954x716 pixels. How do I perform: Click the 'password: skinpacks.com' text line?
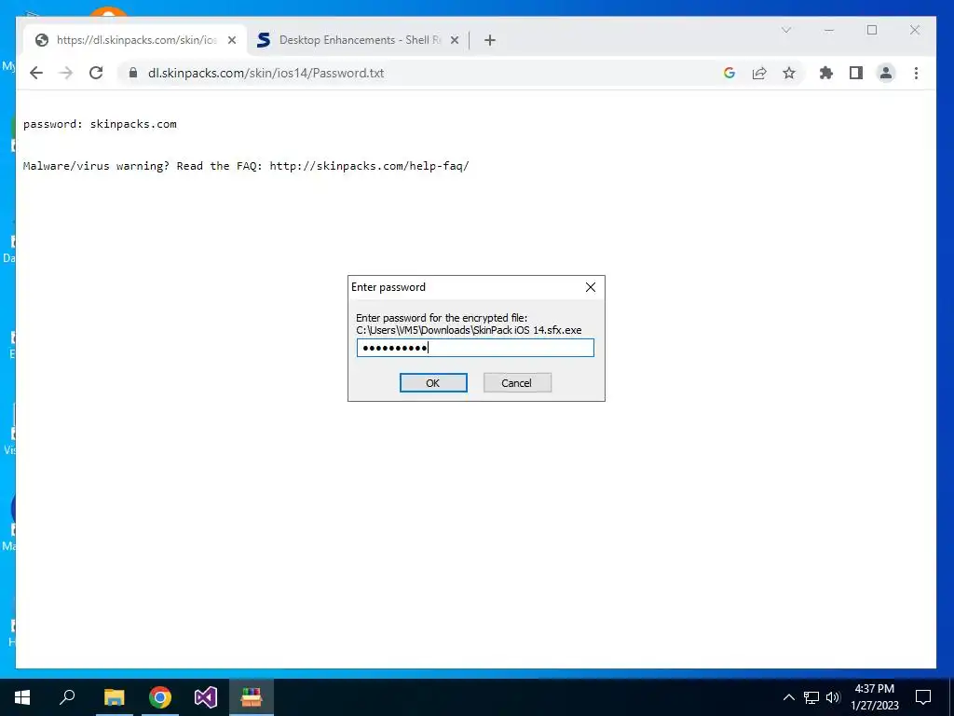[100, 124]
